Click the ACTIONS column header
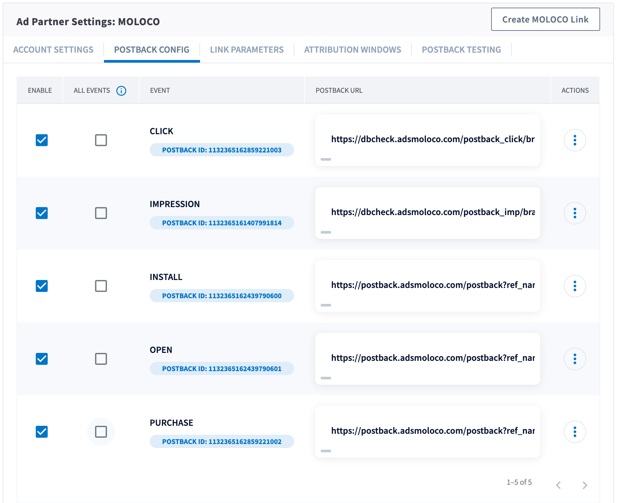The image size is (618, 503). (575, 90)
